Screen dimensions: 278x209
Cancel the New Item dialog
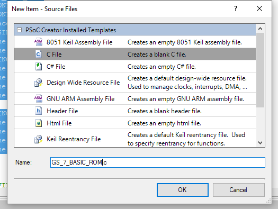pyautogui.click(x=238, y=190)
